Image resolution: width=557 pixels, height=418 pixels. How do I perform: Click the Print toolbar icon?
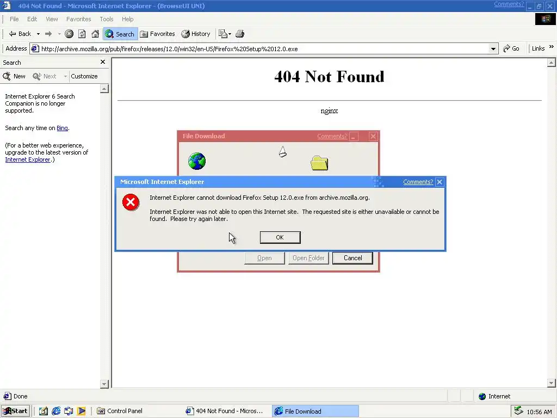pyautogui.click(x=240, y=34)
